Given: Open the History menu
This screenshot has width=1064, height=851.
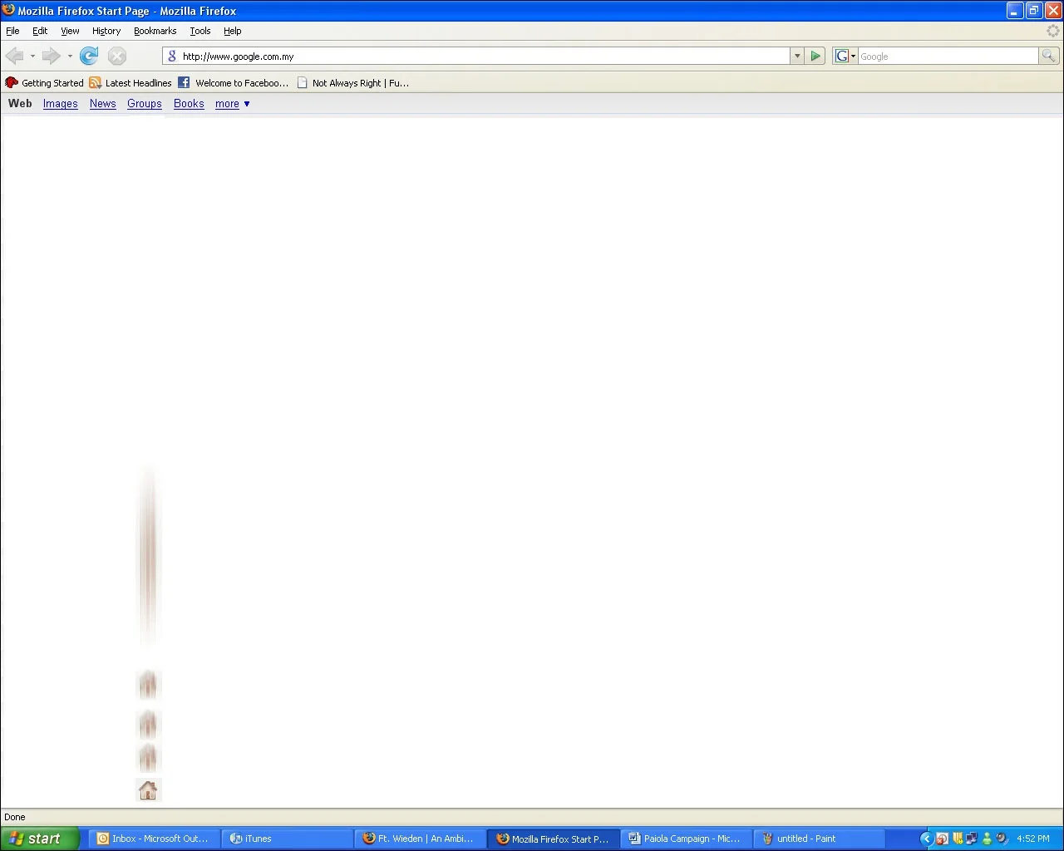Looking at the screenshot, I should pyautogui.click(x=106, y=31).
